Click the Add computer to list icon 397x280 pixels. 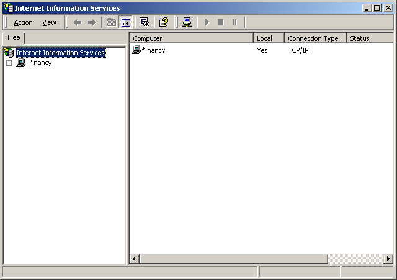tap(187, 22)
